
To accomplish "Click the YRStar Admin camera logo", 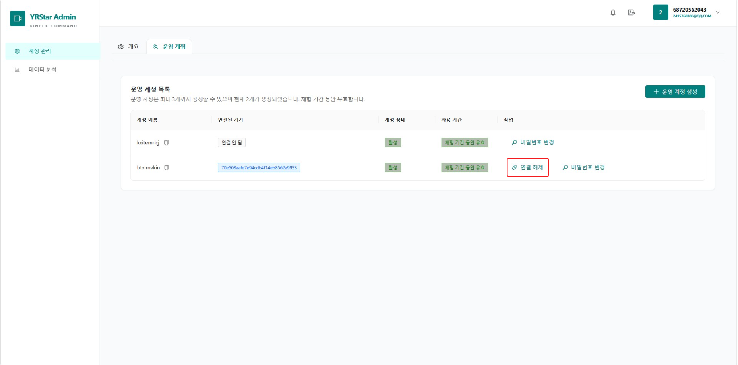I will coord(17,18).
